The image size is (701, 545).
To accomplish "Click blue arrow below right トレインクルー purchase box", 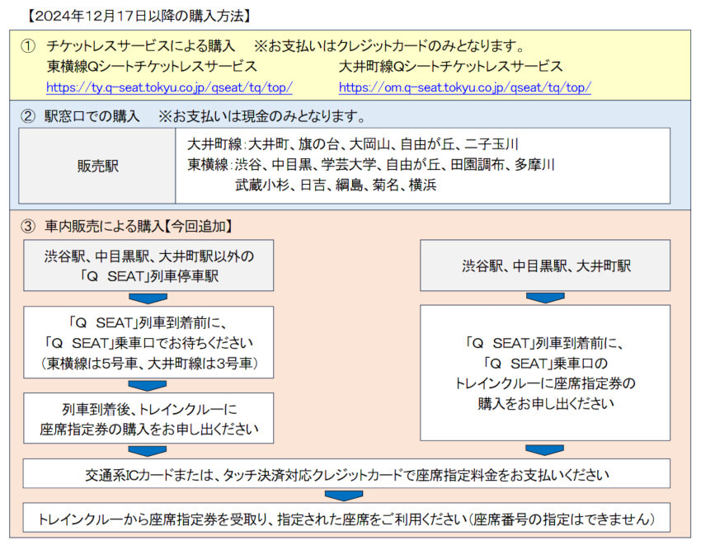I will coord(544,451).
